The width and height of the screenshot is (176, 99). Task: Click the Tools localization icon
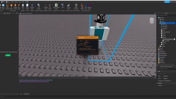[63, 6]
